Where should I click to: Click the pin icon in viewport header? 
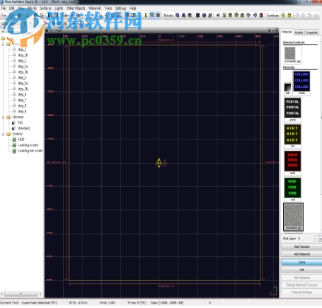coord(269,30)
